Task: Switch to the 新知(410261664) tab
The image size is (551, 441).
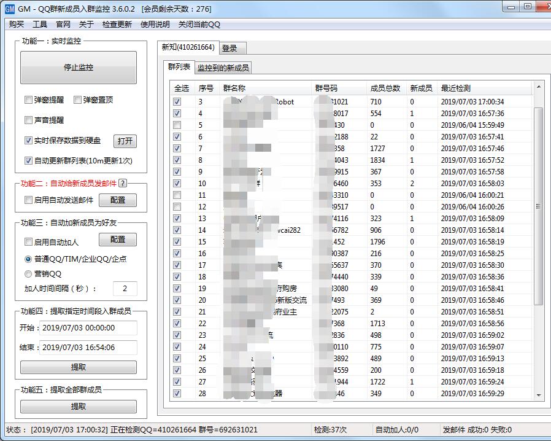Action: tap(188, 47)
